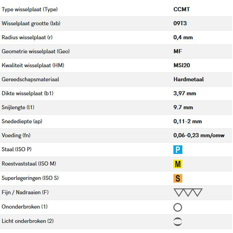Image resolution: width=233 pixels, height=233 pixels.
Task: Click the orange ISO S superalloy icon
Action: (x=178, y=179)
